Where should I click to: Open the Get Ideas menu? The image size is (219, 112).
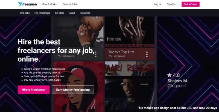click(60, 13)
